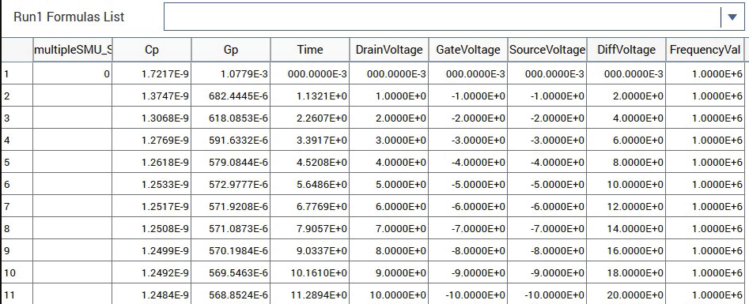The width and height of the screenshot is (749, 304).
Task: Click the Cp cell 1.7217E-9
Action: (152, 74)
